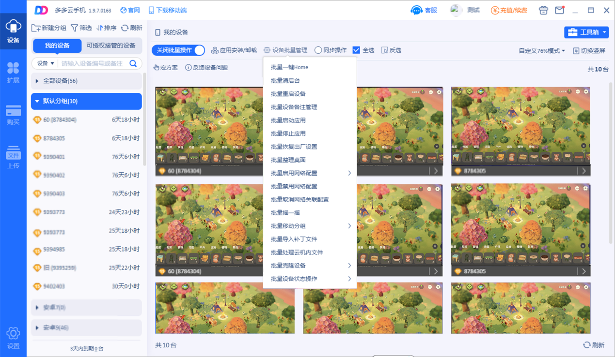615x357 pixels.
Task: Select device 9390401 in list
Action: click(x=86, y=157)
